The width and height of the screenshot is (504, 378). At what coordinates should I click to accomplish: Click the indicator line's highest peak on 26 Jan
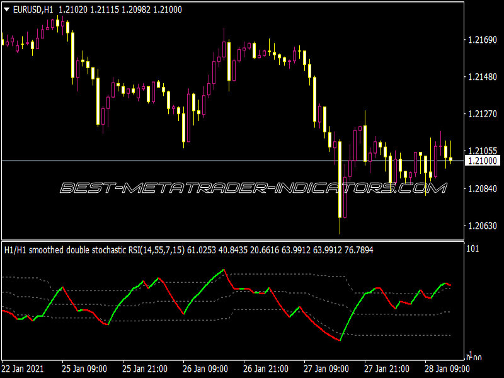(x=224, y=270)
